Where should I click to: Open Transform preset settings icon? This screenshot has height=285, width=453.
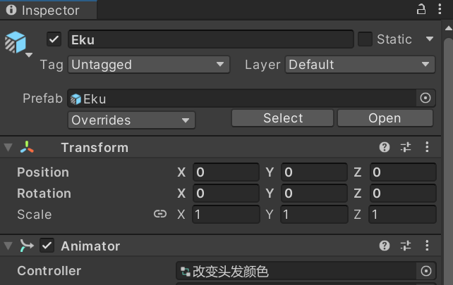pos(406,147)
